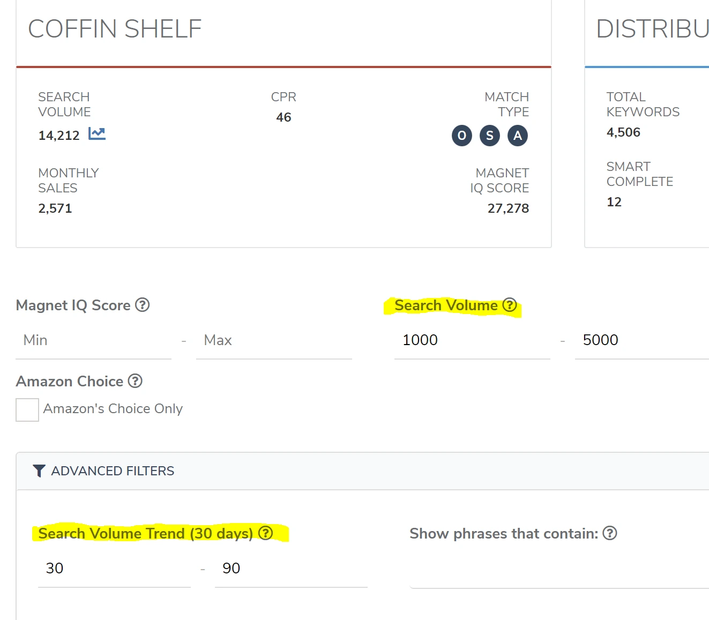Open Search Volume Trend help icon
The width and height of the screenshot is (709, 620).
[266, 533]
